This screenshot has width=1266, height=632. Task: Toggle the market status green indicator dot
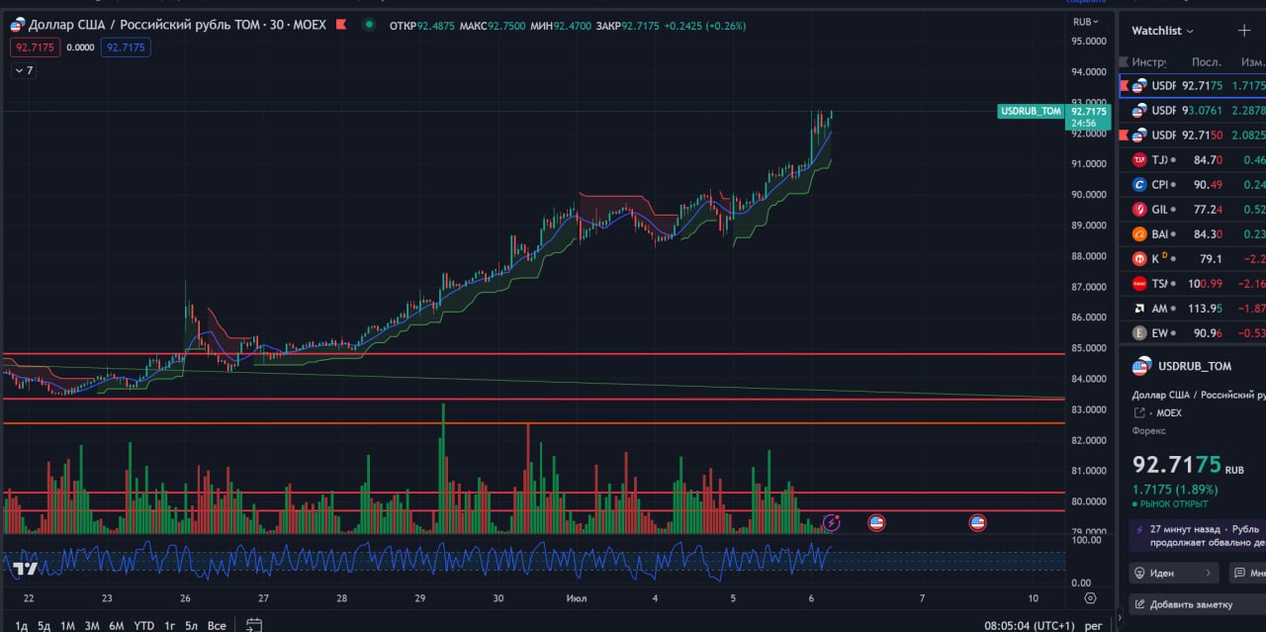pyautogui.click(x=369, y=24)
